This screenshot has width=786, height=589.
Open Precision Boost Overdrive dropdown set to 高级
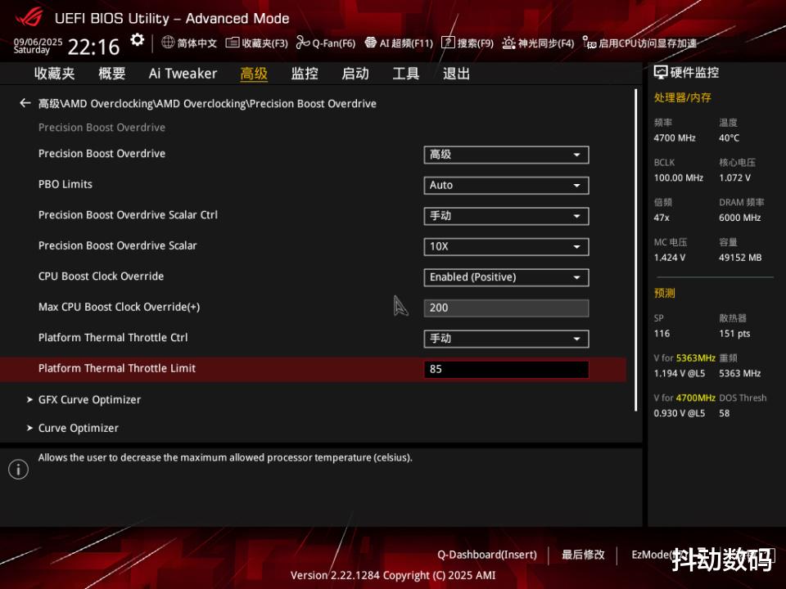tap(506, 155)
